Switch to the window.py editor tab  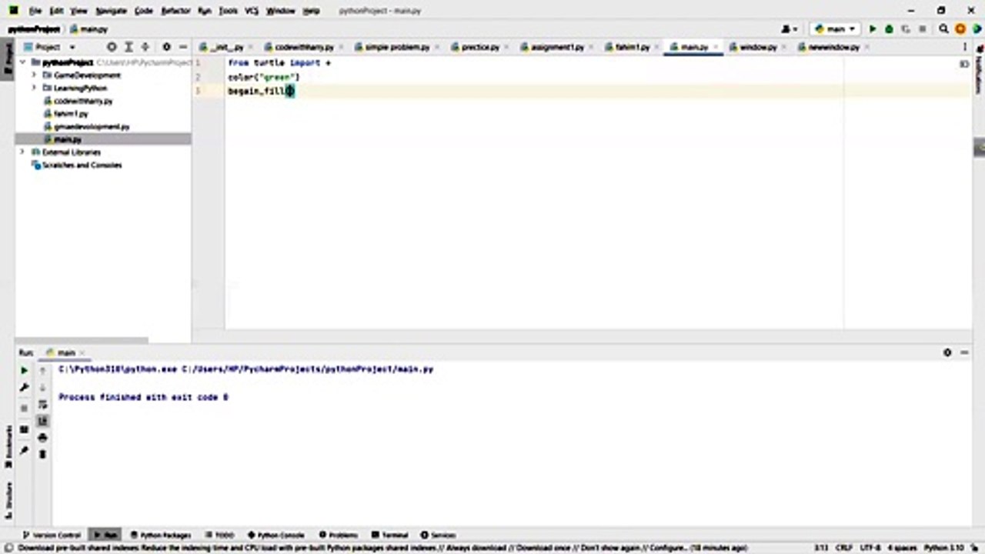tap(758, 47)
